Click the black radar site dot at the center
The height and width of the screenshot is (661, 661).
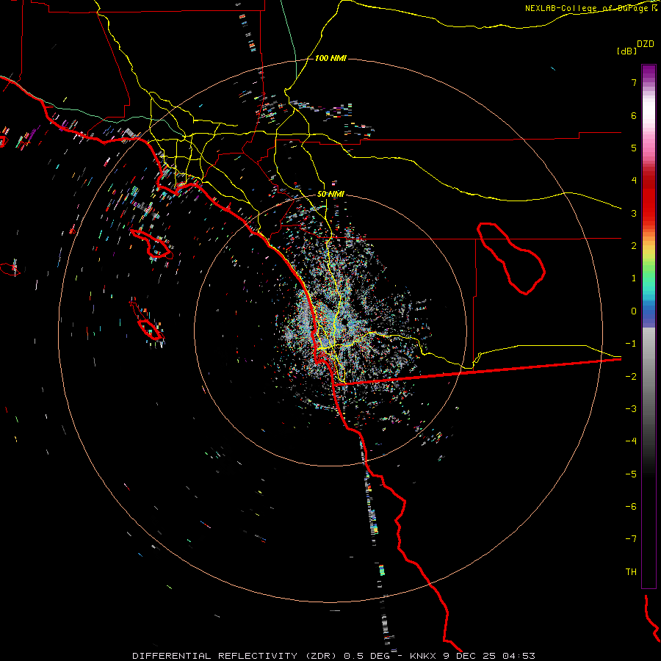[x=344, y=322]
